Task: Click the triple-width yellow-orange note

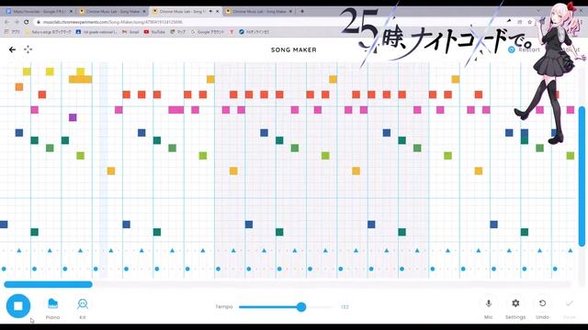Action: click(x=80, y=80)
